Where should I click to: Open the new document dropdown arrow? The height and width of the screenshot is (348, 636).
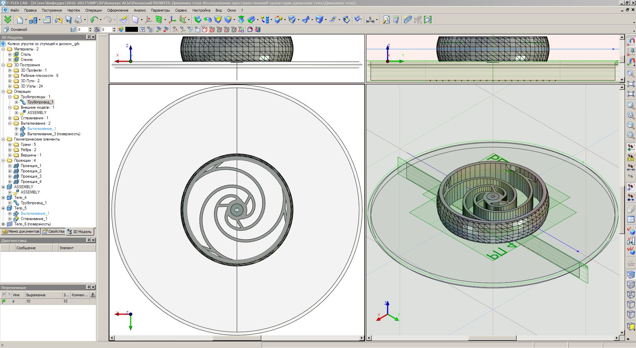pyautogui.click(x=26, y=20)
